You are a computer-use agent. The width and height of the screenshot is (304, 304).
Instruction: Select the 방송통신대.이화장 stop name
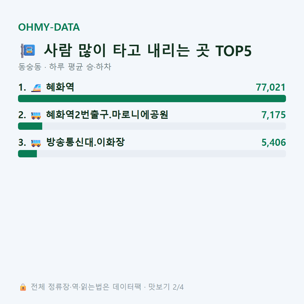click(x=85, y=142)
